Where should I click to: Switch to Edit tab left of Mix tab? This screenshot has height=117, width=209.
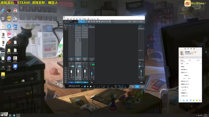coord(133,87)
